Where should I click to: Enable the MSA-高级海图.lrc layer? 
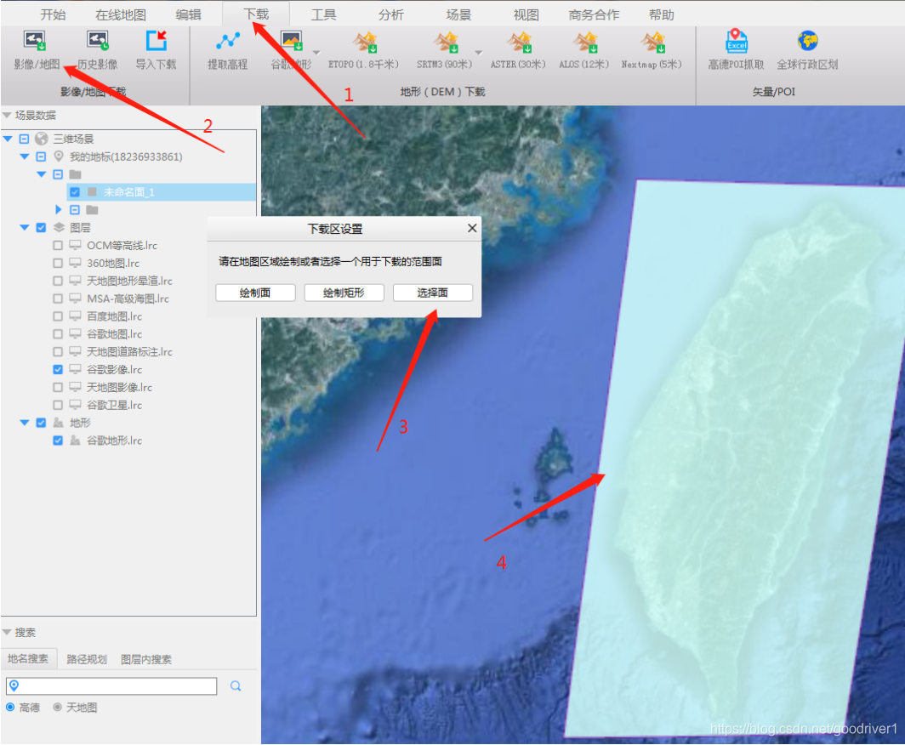pos(58,299)
